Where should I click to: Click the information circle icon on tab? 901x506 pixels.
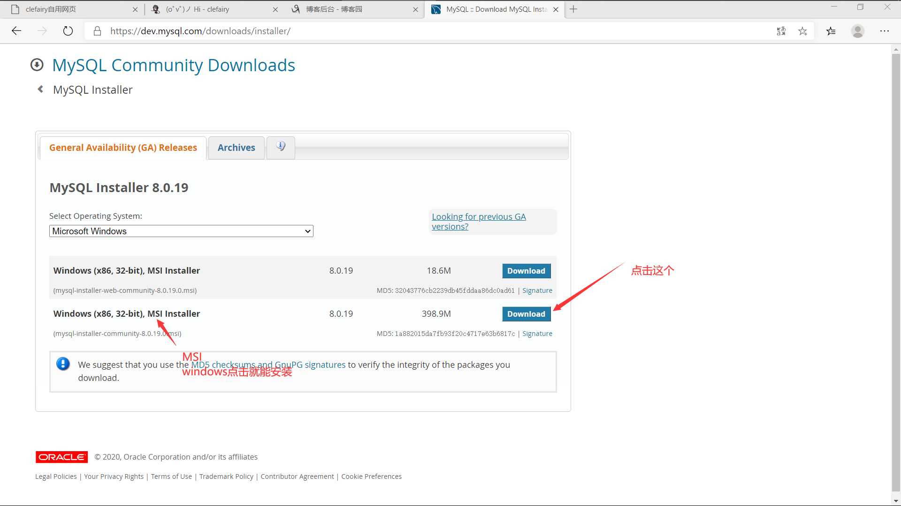[x=281, y=147]
